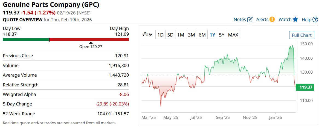The width and height of the screenshot is (319, 127).
Task: Show the 5Y chart period
Action: [x=222, y=35]
